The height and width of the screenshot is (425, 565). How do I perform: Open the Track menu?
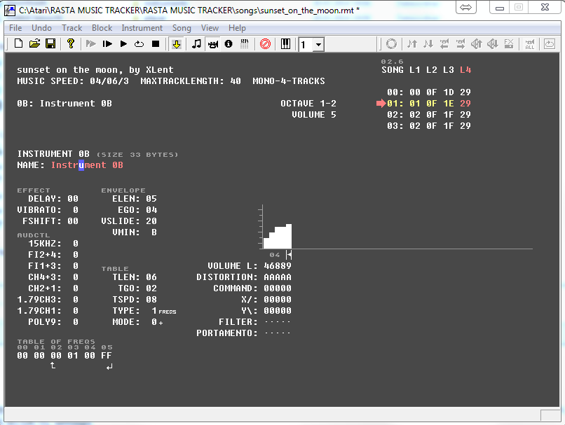tap(72, 28)
